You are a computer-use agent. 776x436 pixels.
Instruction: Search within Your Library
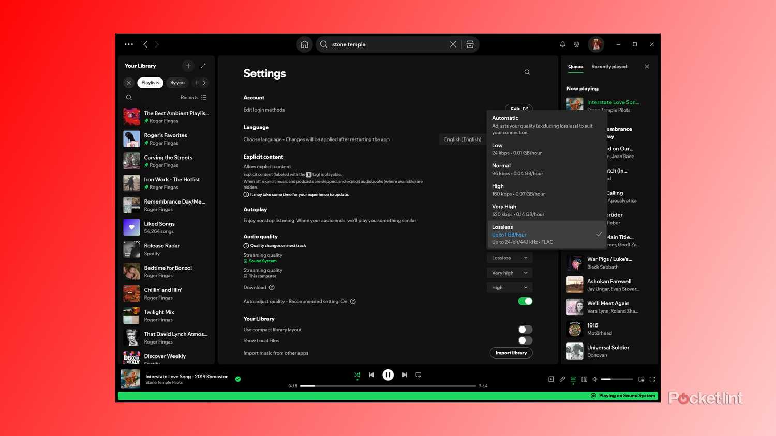coord(129,97)
